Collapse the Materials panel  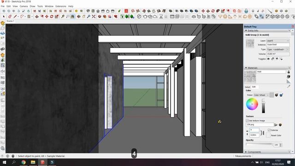(x=246, y=68)
